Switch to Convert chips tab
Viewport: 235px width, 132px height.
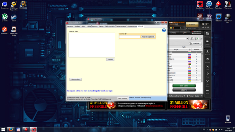click(132, 26)
